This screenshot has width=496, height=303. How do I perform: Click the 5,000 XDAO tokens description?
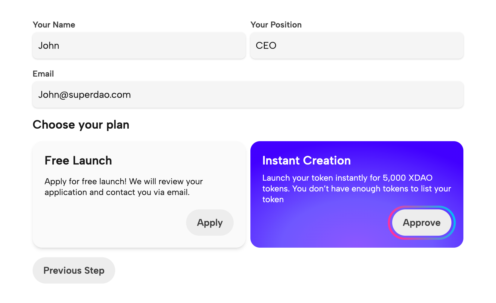point(356,188)
